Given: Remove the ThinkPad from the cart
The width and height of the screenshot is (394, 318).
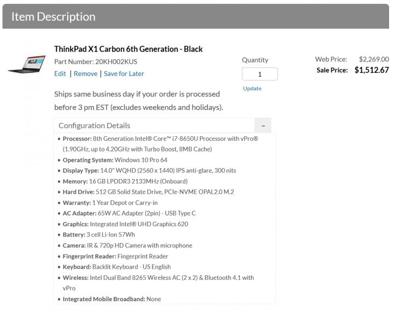Looking at the screenshot, I should pyautogui.click(x=85, y=74).
